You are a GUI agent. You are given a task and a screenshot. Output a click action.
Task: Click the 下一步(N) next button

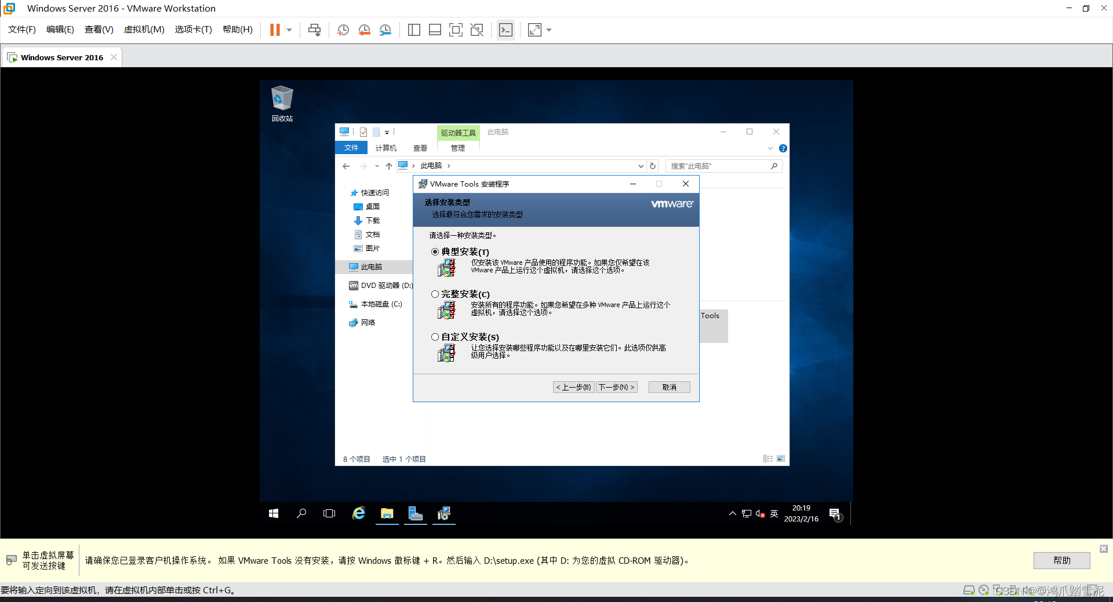point(617,387)
